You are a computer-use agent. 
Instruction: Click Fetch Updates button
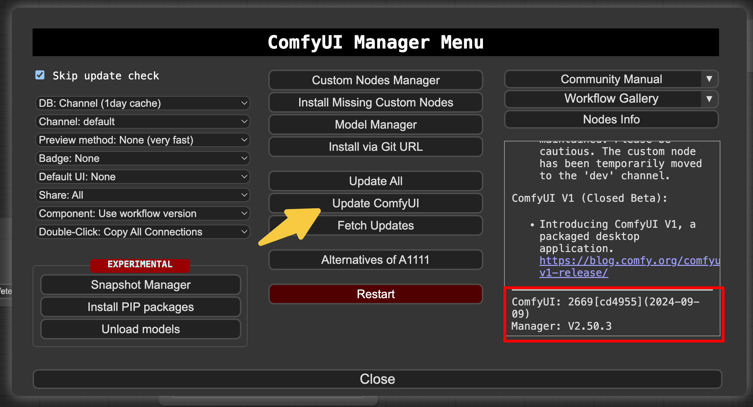(x=375, y=226)
